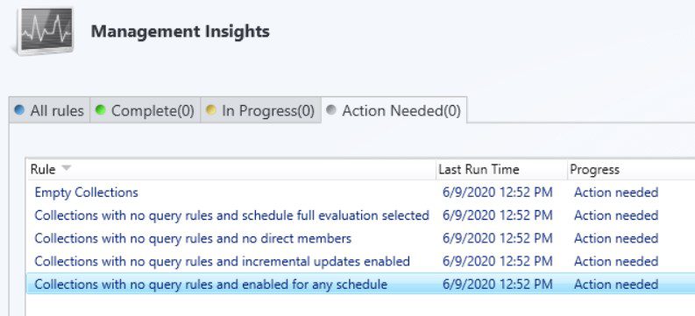Image resolution: width=695 pixels, height=316 pixels.
Task: Click the green dot on Complete tab
Action: (101, 109)
